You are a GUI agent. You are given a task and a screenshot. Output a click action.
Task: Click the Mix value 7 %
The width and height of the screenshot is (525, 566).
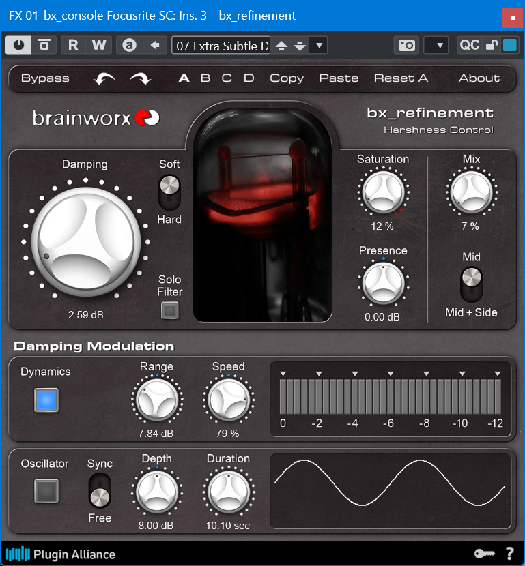point(470,226)
